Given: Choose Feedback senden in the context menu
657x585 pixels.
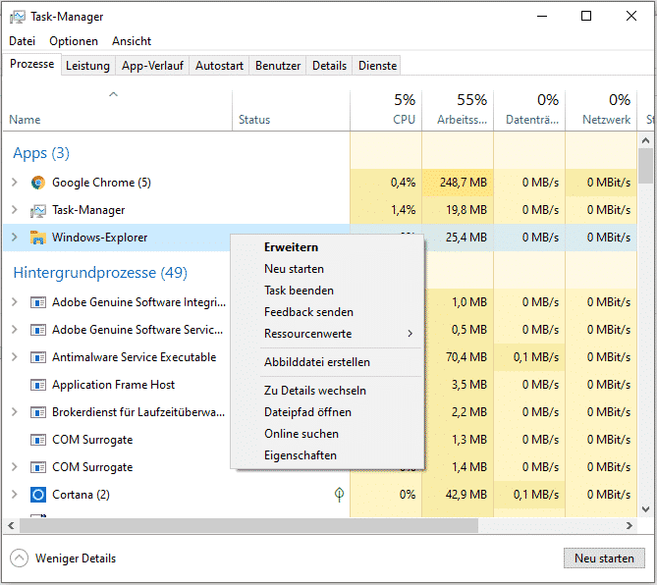Looking at the screenshot, I should (328, 312).
